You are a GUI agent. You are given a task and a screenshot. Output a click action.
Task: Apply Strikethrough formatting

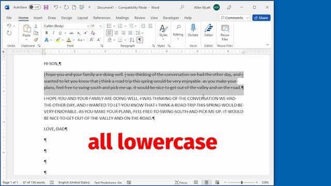click(71, 33)
